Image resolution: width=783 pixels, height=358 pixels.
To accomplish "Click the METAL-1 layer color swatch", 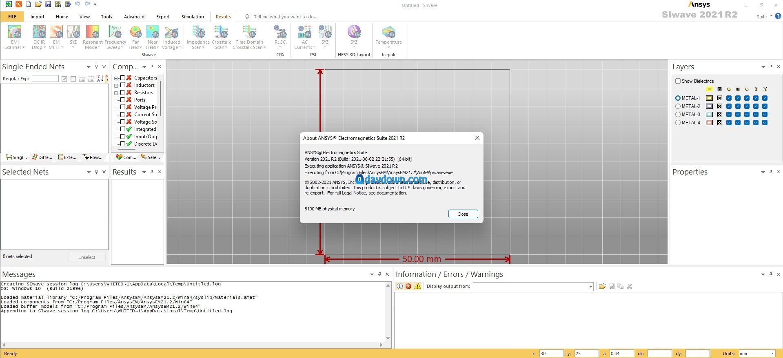I will coord(709,98).
